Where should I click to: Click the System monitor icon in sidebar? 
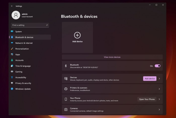(x=12, y=32)
